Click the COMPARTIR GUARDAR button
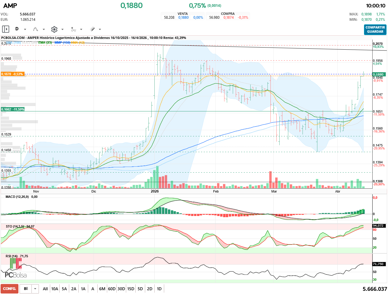The image size is (391, 295). pos(375,29)
